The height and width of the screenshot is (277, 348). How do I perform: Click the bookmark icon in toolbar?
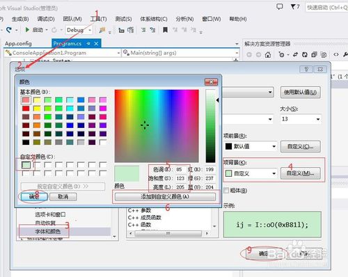point(165,30)
